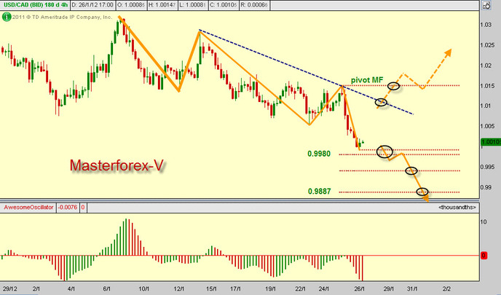Click the H: 1.00147 high value field
Screen dimensions: 501x295
click(162, 5)
